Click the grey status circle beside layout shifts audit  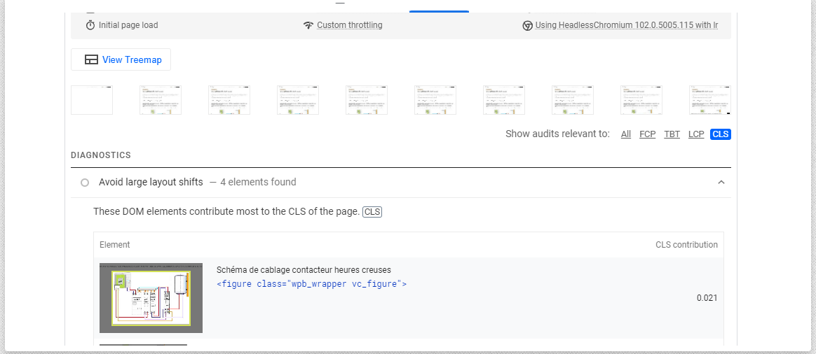click(85, 183)
